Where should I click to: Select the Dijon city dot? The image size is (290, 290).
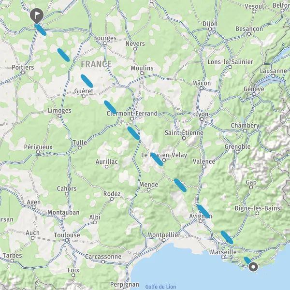point(210,29)
